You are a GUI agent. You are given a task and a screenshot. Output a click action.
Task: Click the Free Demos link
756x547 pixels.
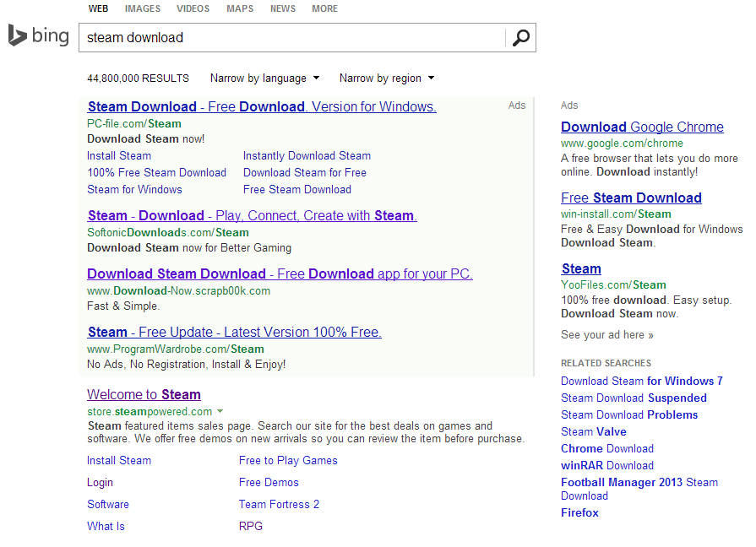269,482
